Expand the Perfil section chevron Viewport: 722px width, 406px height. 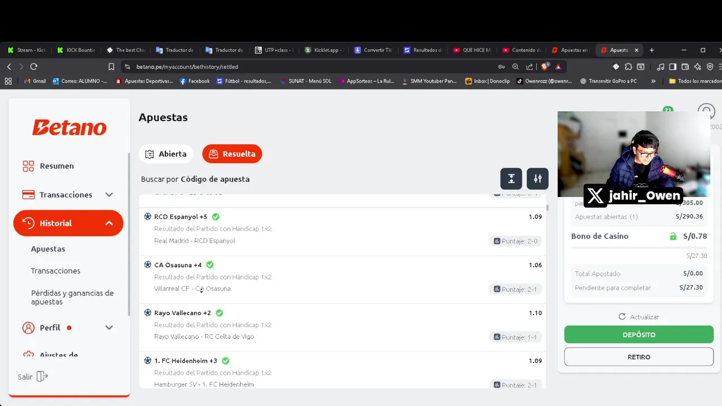point(109,328)
